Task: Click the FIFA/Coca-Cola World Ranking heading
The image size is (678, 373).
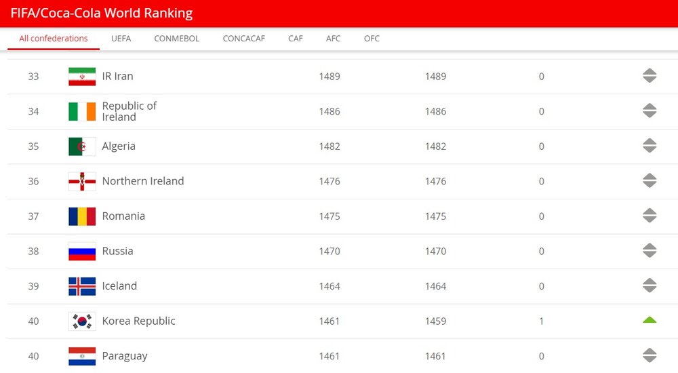Action: pyautogui.click(x=102, y=13)
